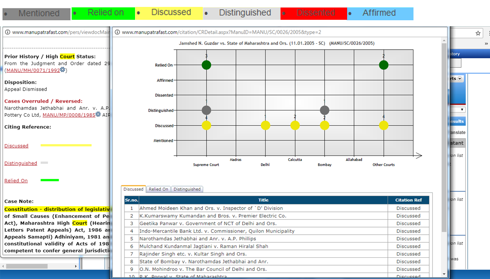Open the dropdown arrow in right panel header
Screen dimensions: 490x279
point(460,79)
